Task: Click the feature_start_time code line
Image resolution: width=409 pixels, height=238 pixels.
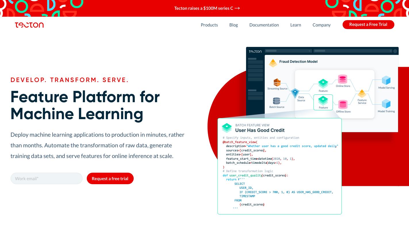Action: 260,159
